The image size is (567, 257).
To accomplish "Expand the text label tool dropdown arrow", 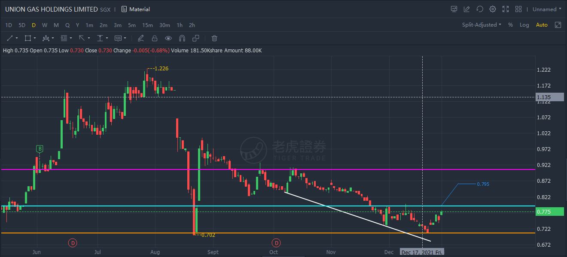I will click(125, 38).
